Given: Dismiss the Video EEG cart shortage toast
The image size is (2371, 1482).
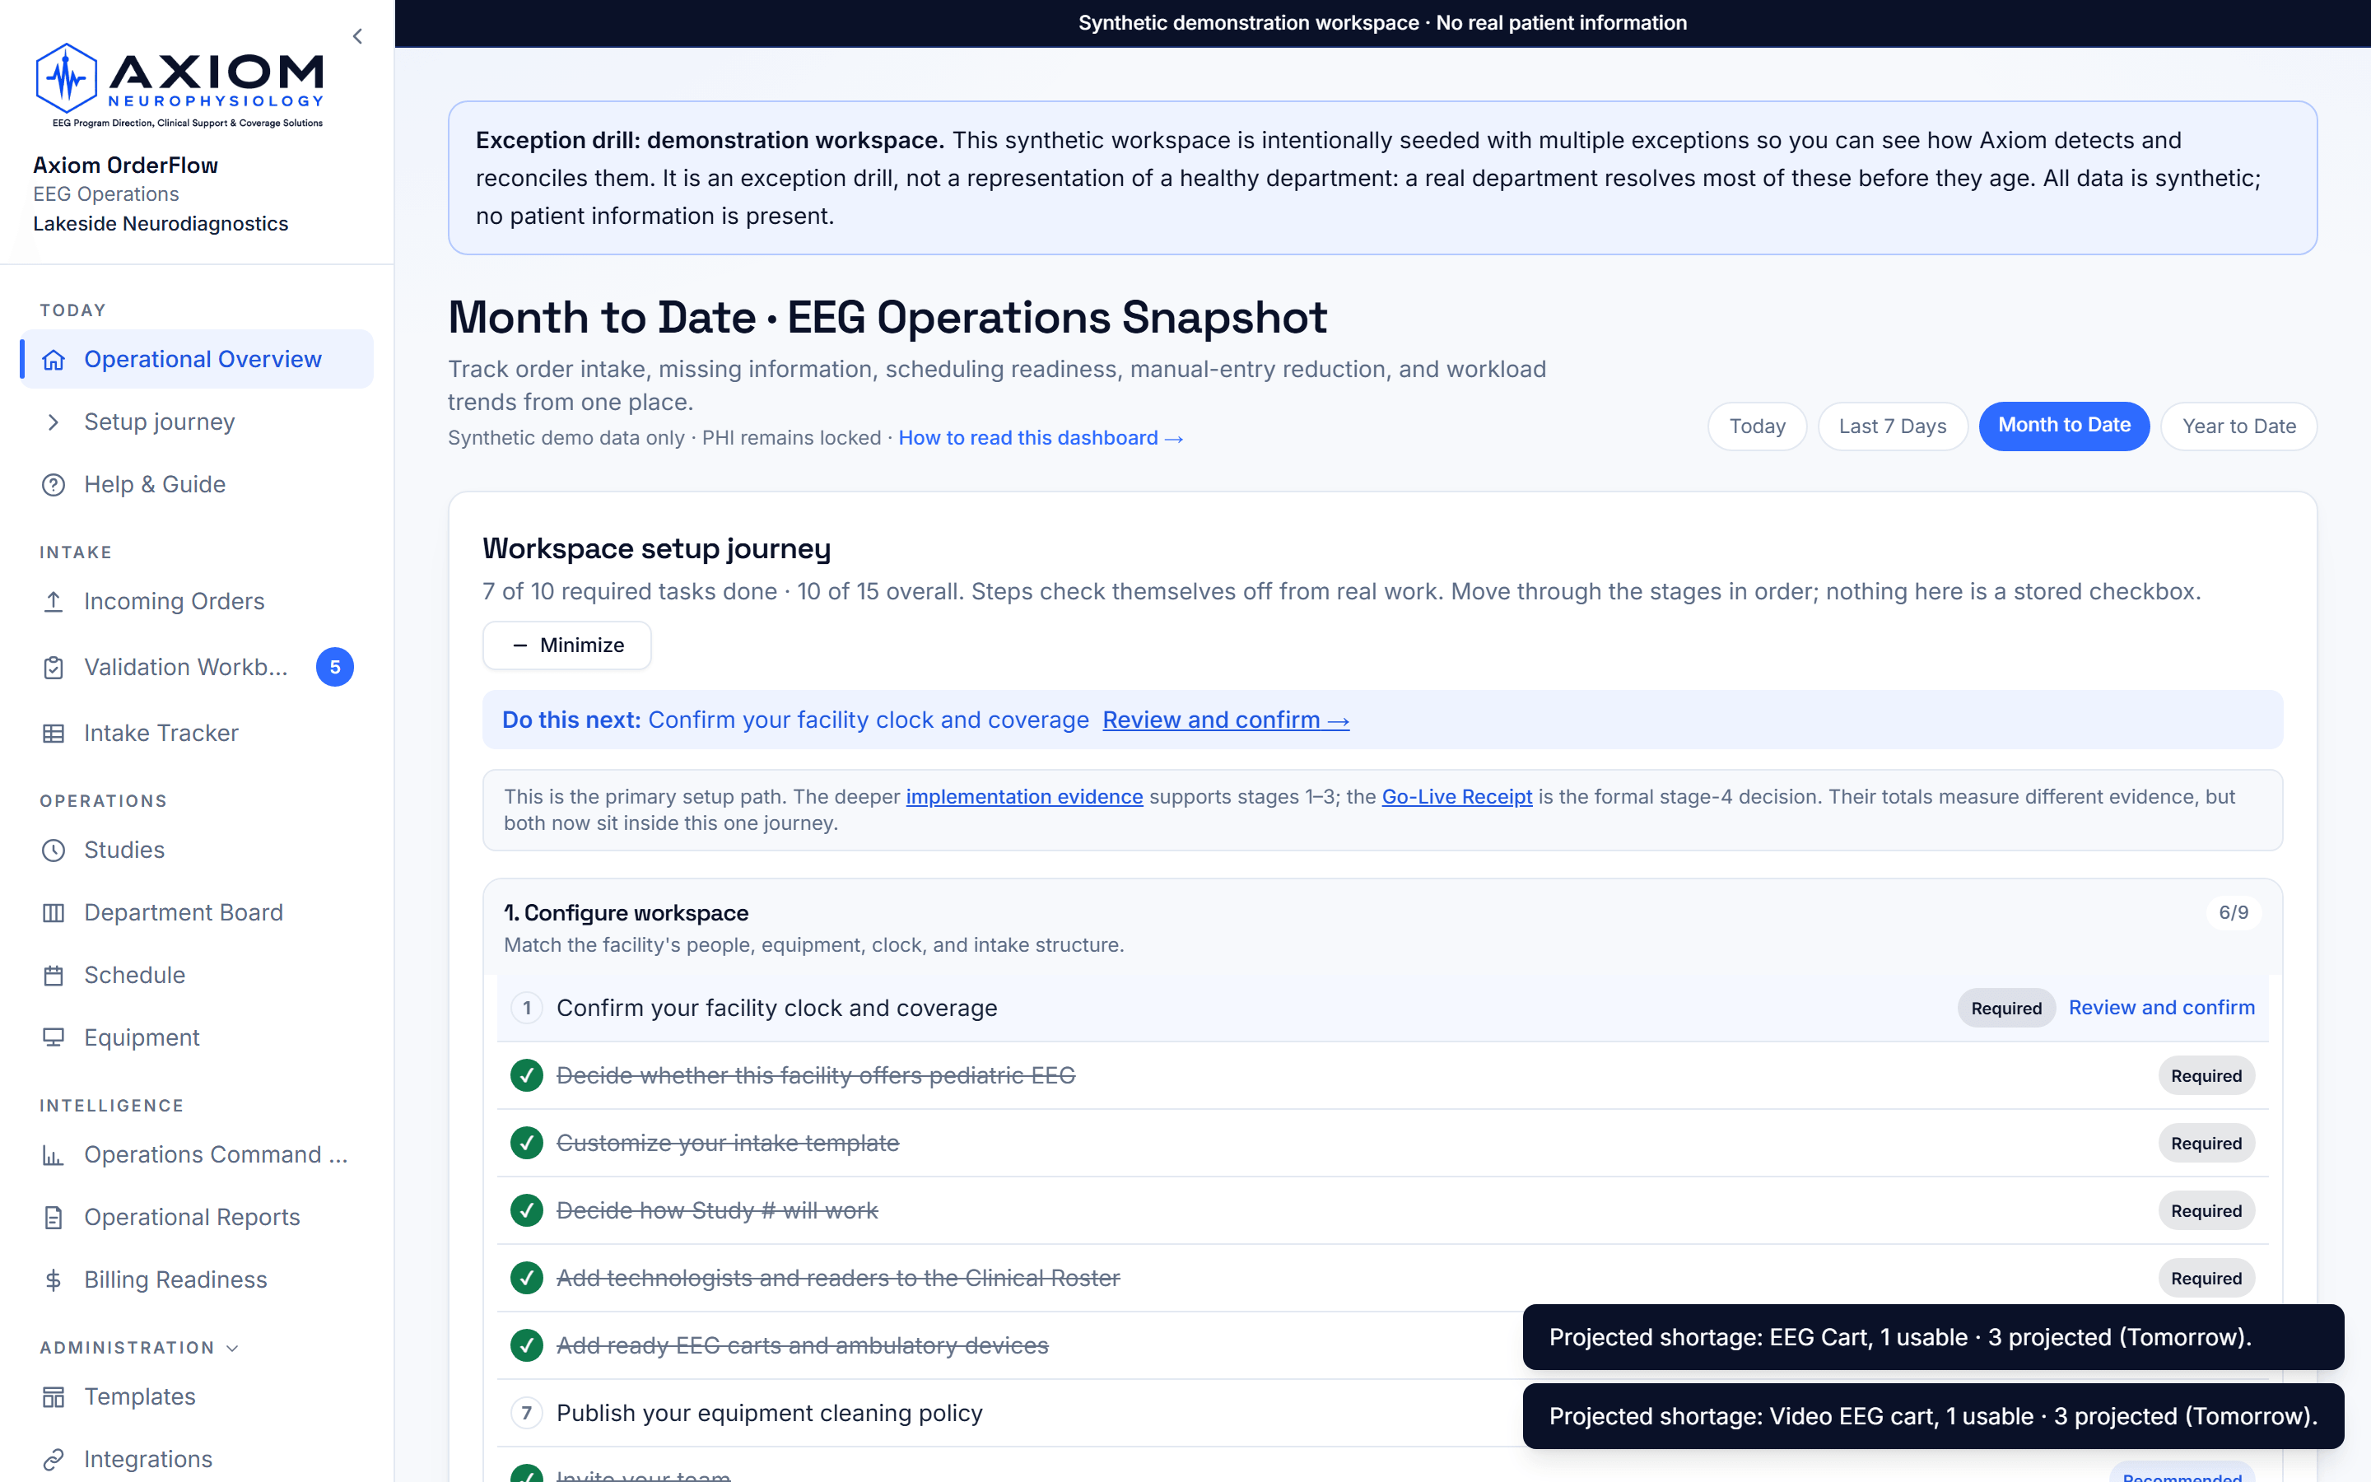Looking at the screenshot, I should coord(1933,1417).
